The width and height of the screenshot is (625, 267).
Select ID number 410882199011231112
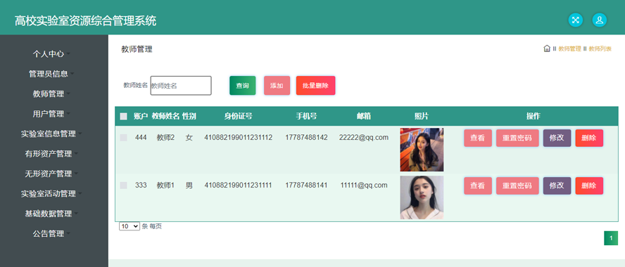coord(239,138)
